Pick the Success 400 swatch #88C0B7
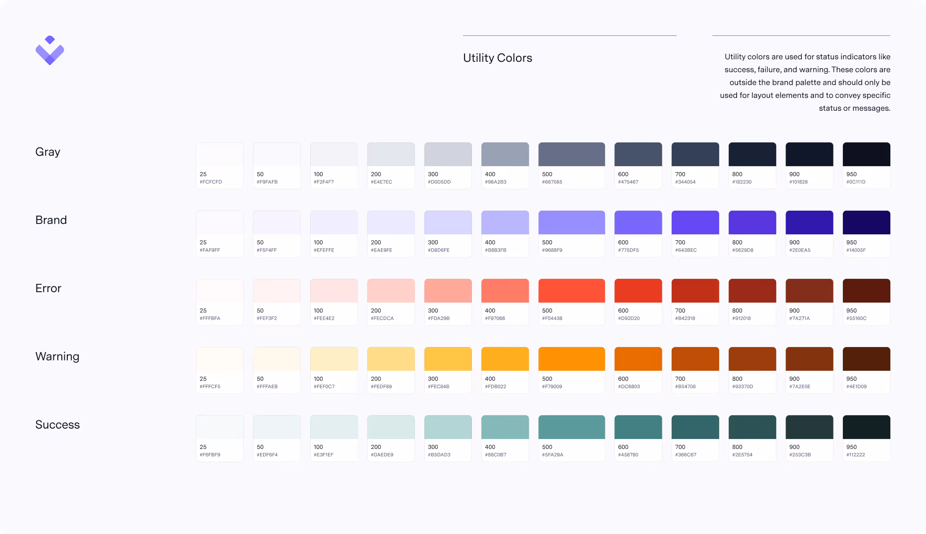 (505, 439)
